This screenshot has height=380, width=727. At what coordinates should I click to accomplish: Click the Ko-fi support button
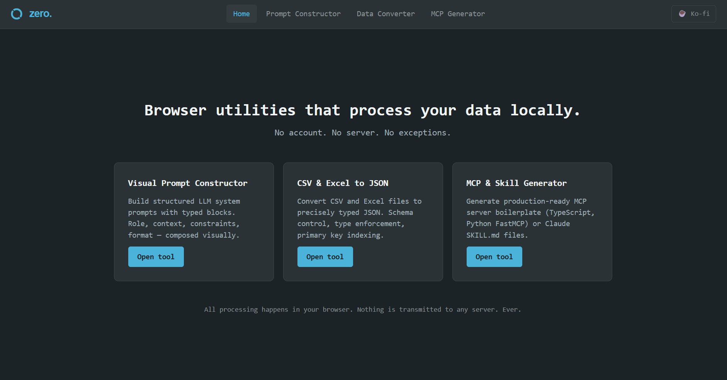coord(693,14)
